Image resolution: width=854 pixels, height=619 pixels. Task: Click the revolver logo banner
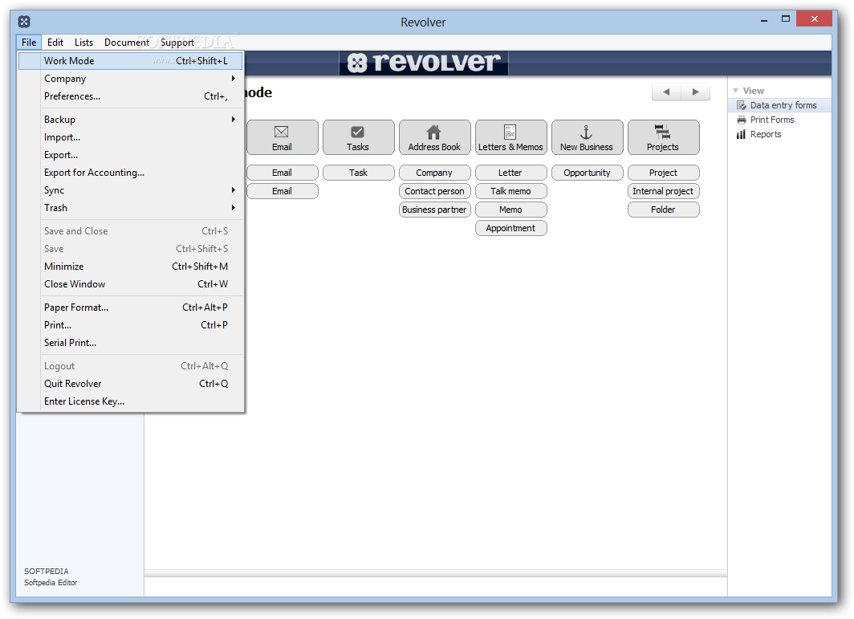424,63
